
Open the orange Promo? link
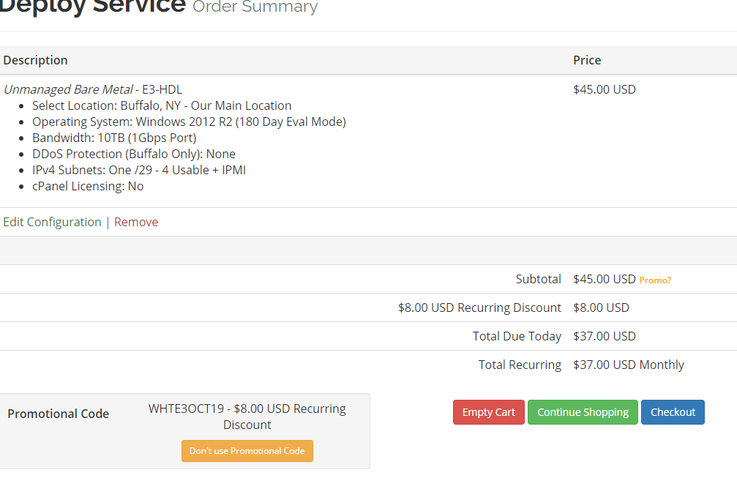point(655,280)
